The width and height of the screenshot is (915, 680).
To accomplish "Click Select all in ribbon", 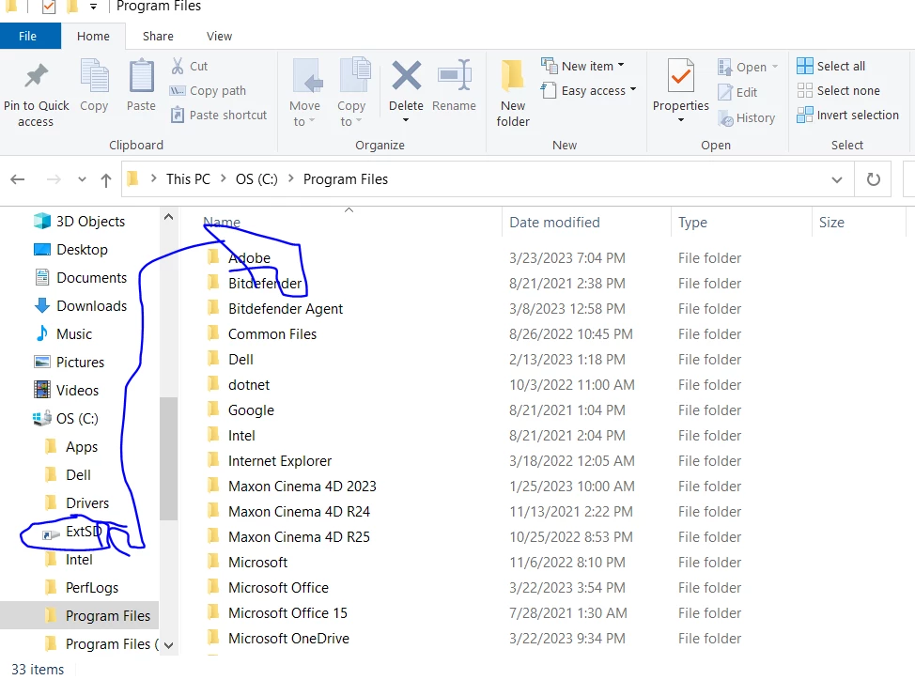I will [x=831, y=66].
